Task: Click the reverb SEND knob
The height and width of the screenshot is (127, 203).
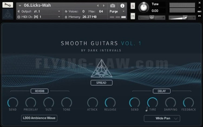Action: tap(13, 103)
